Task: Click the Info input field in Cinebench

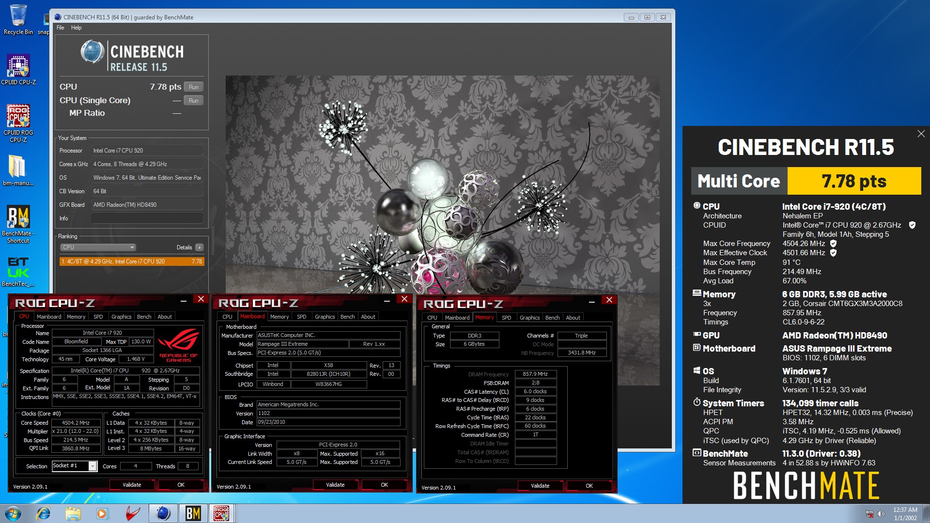Action: [147, 218]
